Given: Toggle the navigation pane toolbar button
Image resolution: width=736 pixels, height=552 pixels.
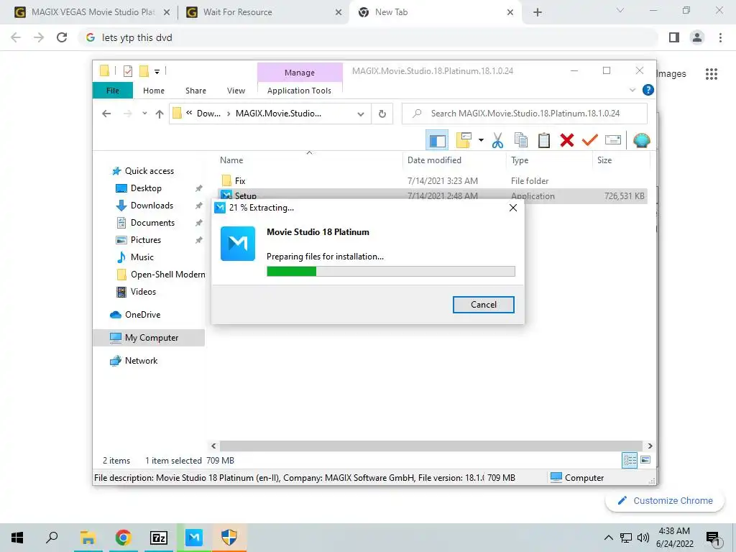Looking at the screenshot, I should click(437, 140).
